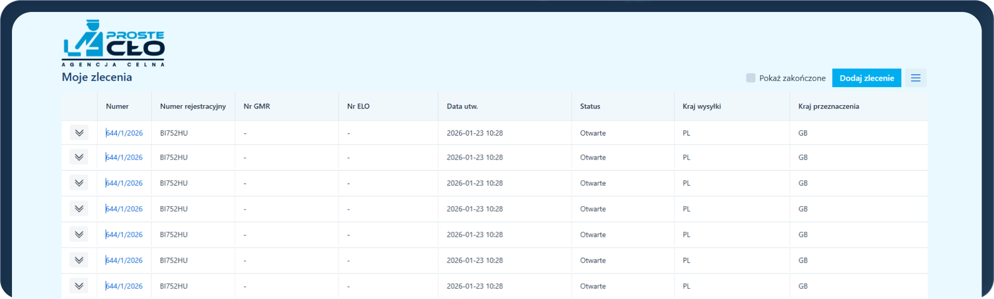Click the Nr GMR column header
994x299 pixels.
pyautogui.click(x=256, y=107)
